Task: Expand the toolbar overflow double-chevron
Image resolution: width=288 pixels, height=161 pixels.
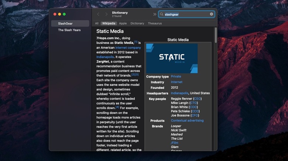Action: [x=155, y=14]
